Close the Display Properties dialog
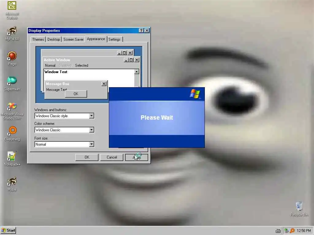 147,30
